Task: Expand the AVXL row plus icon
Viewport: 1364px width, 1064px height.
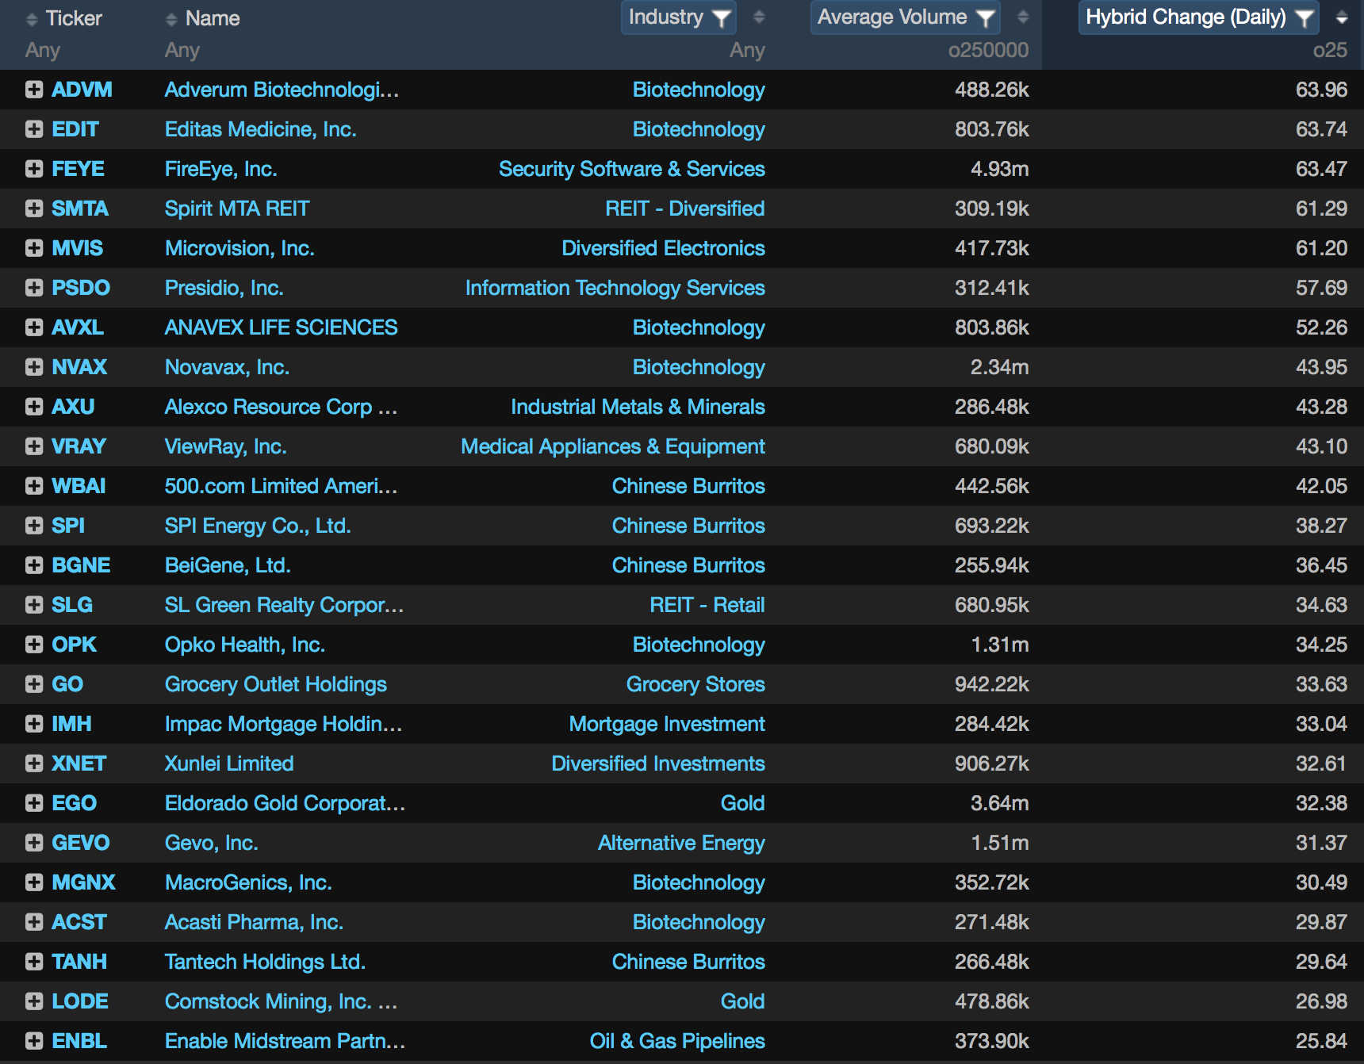Action: tap(34, 327)
